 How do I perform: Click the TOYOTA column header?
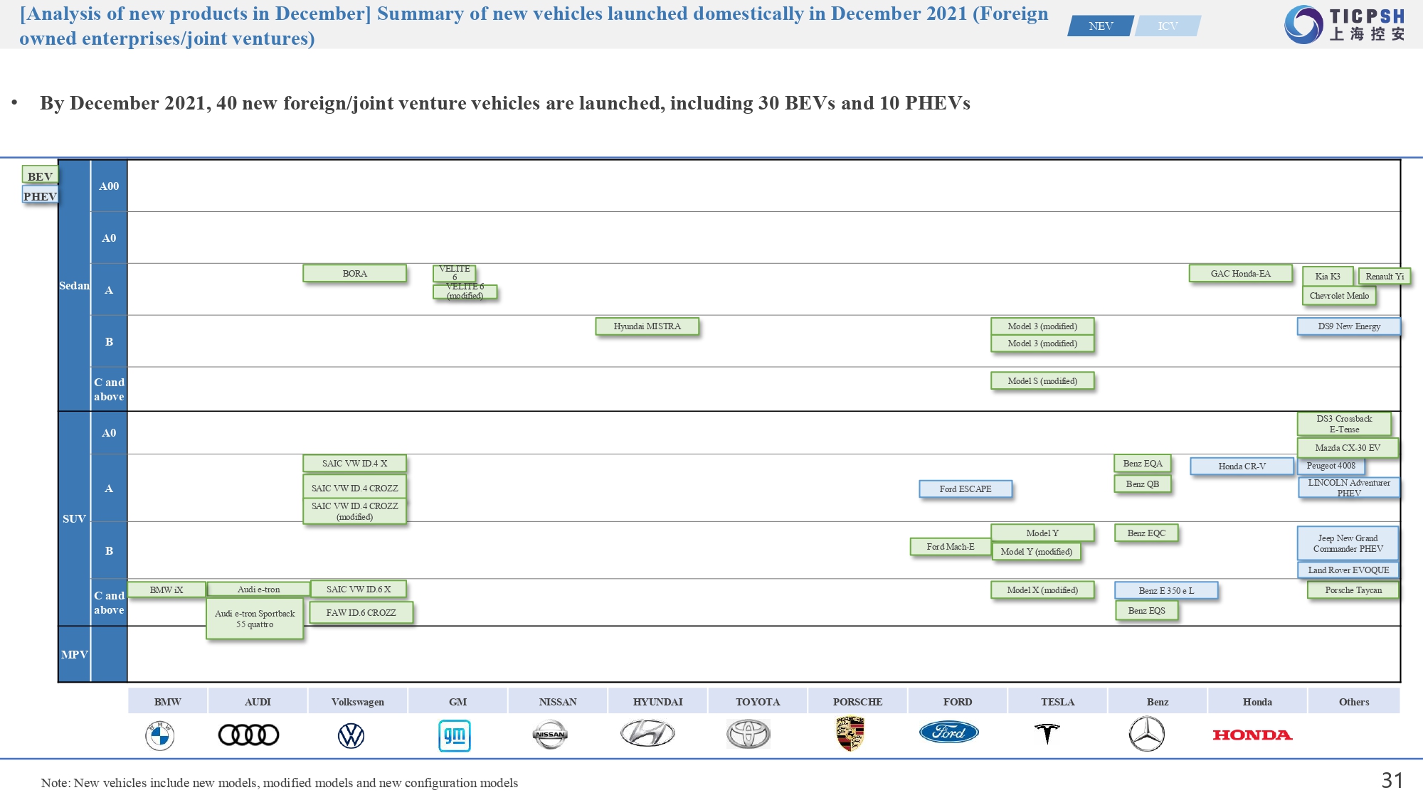click(758, 701)
